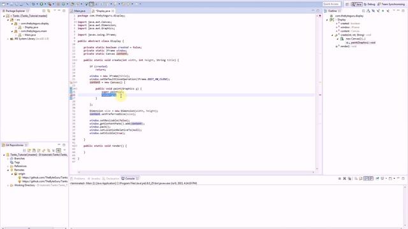408x229 pixels.
Task: Switch to the Declaration tab
Action: pos(111,179)
